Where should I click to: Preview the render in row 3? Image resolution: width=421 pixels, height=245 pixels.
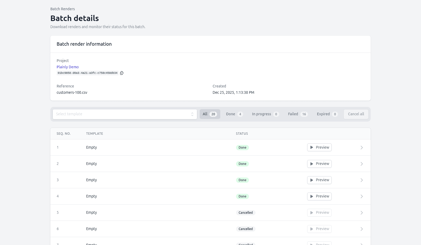pyautogui.click(x=319, y=180)
